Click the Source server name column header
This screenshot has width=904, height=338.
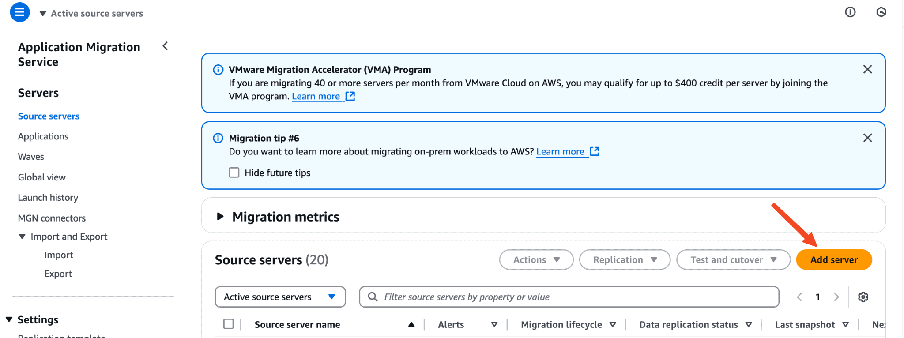pyautogui.click(x=298, y=324)
